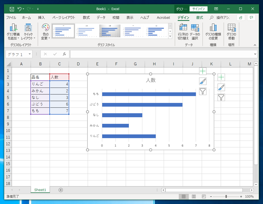Select the Sheet1 sheet tab
Image resolution: width=263 pixels, height=204 pixels.
coord(40,190)
